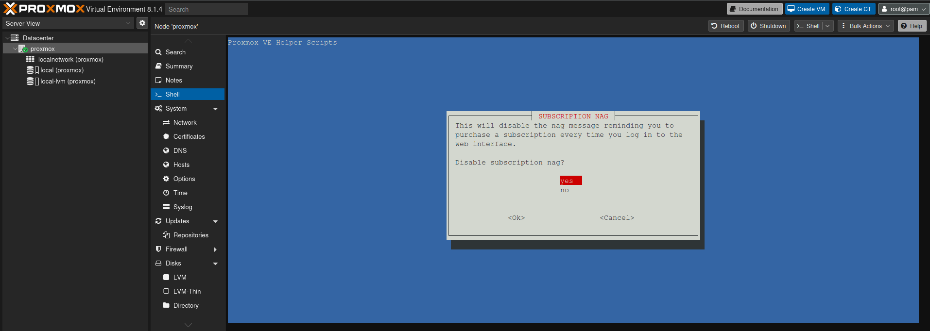Click the Network icon under System
The width and height of the screenshot is (930, 331).
pyautogui.click(x=166, y=123)
